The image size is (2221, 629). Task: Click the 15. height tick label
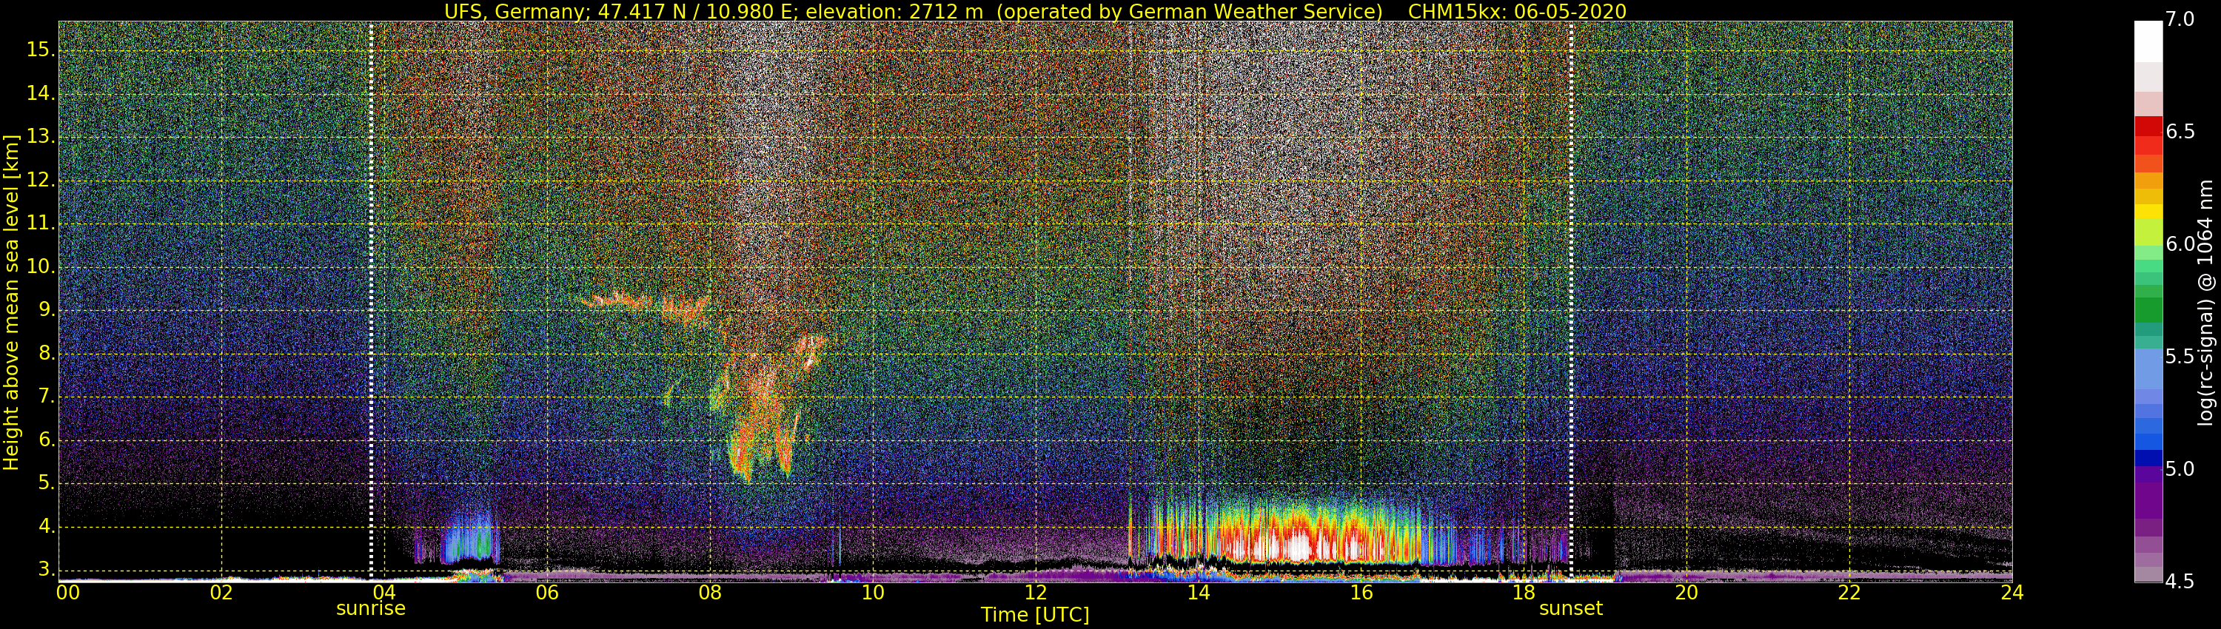click(x=41, y=50)
